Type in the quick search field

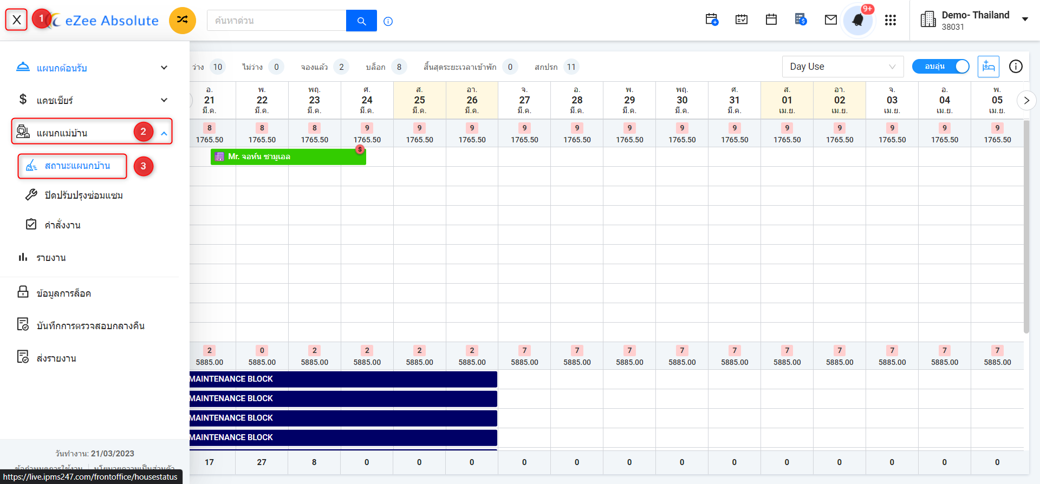pos(276,21)
